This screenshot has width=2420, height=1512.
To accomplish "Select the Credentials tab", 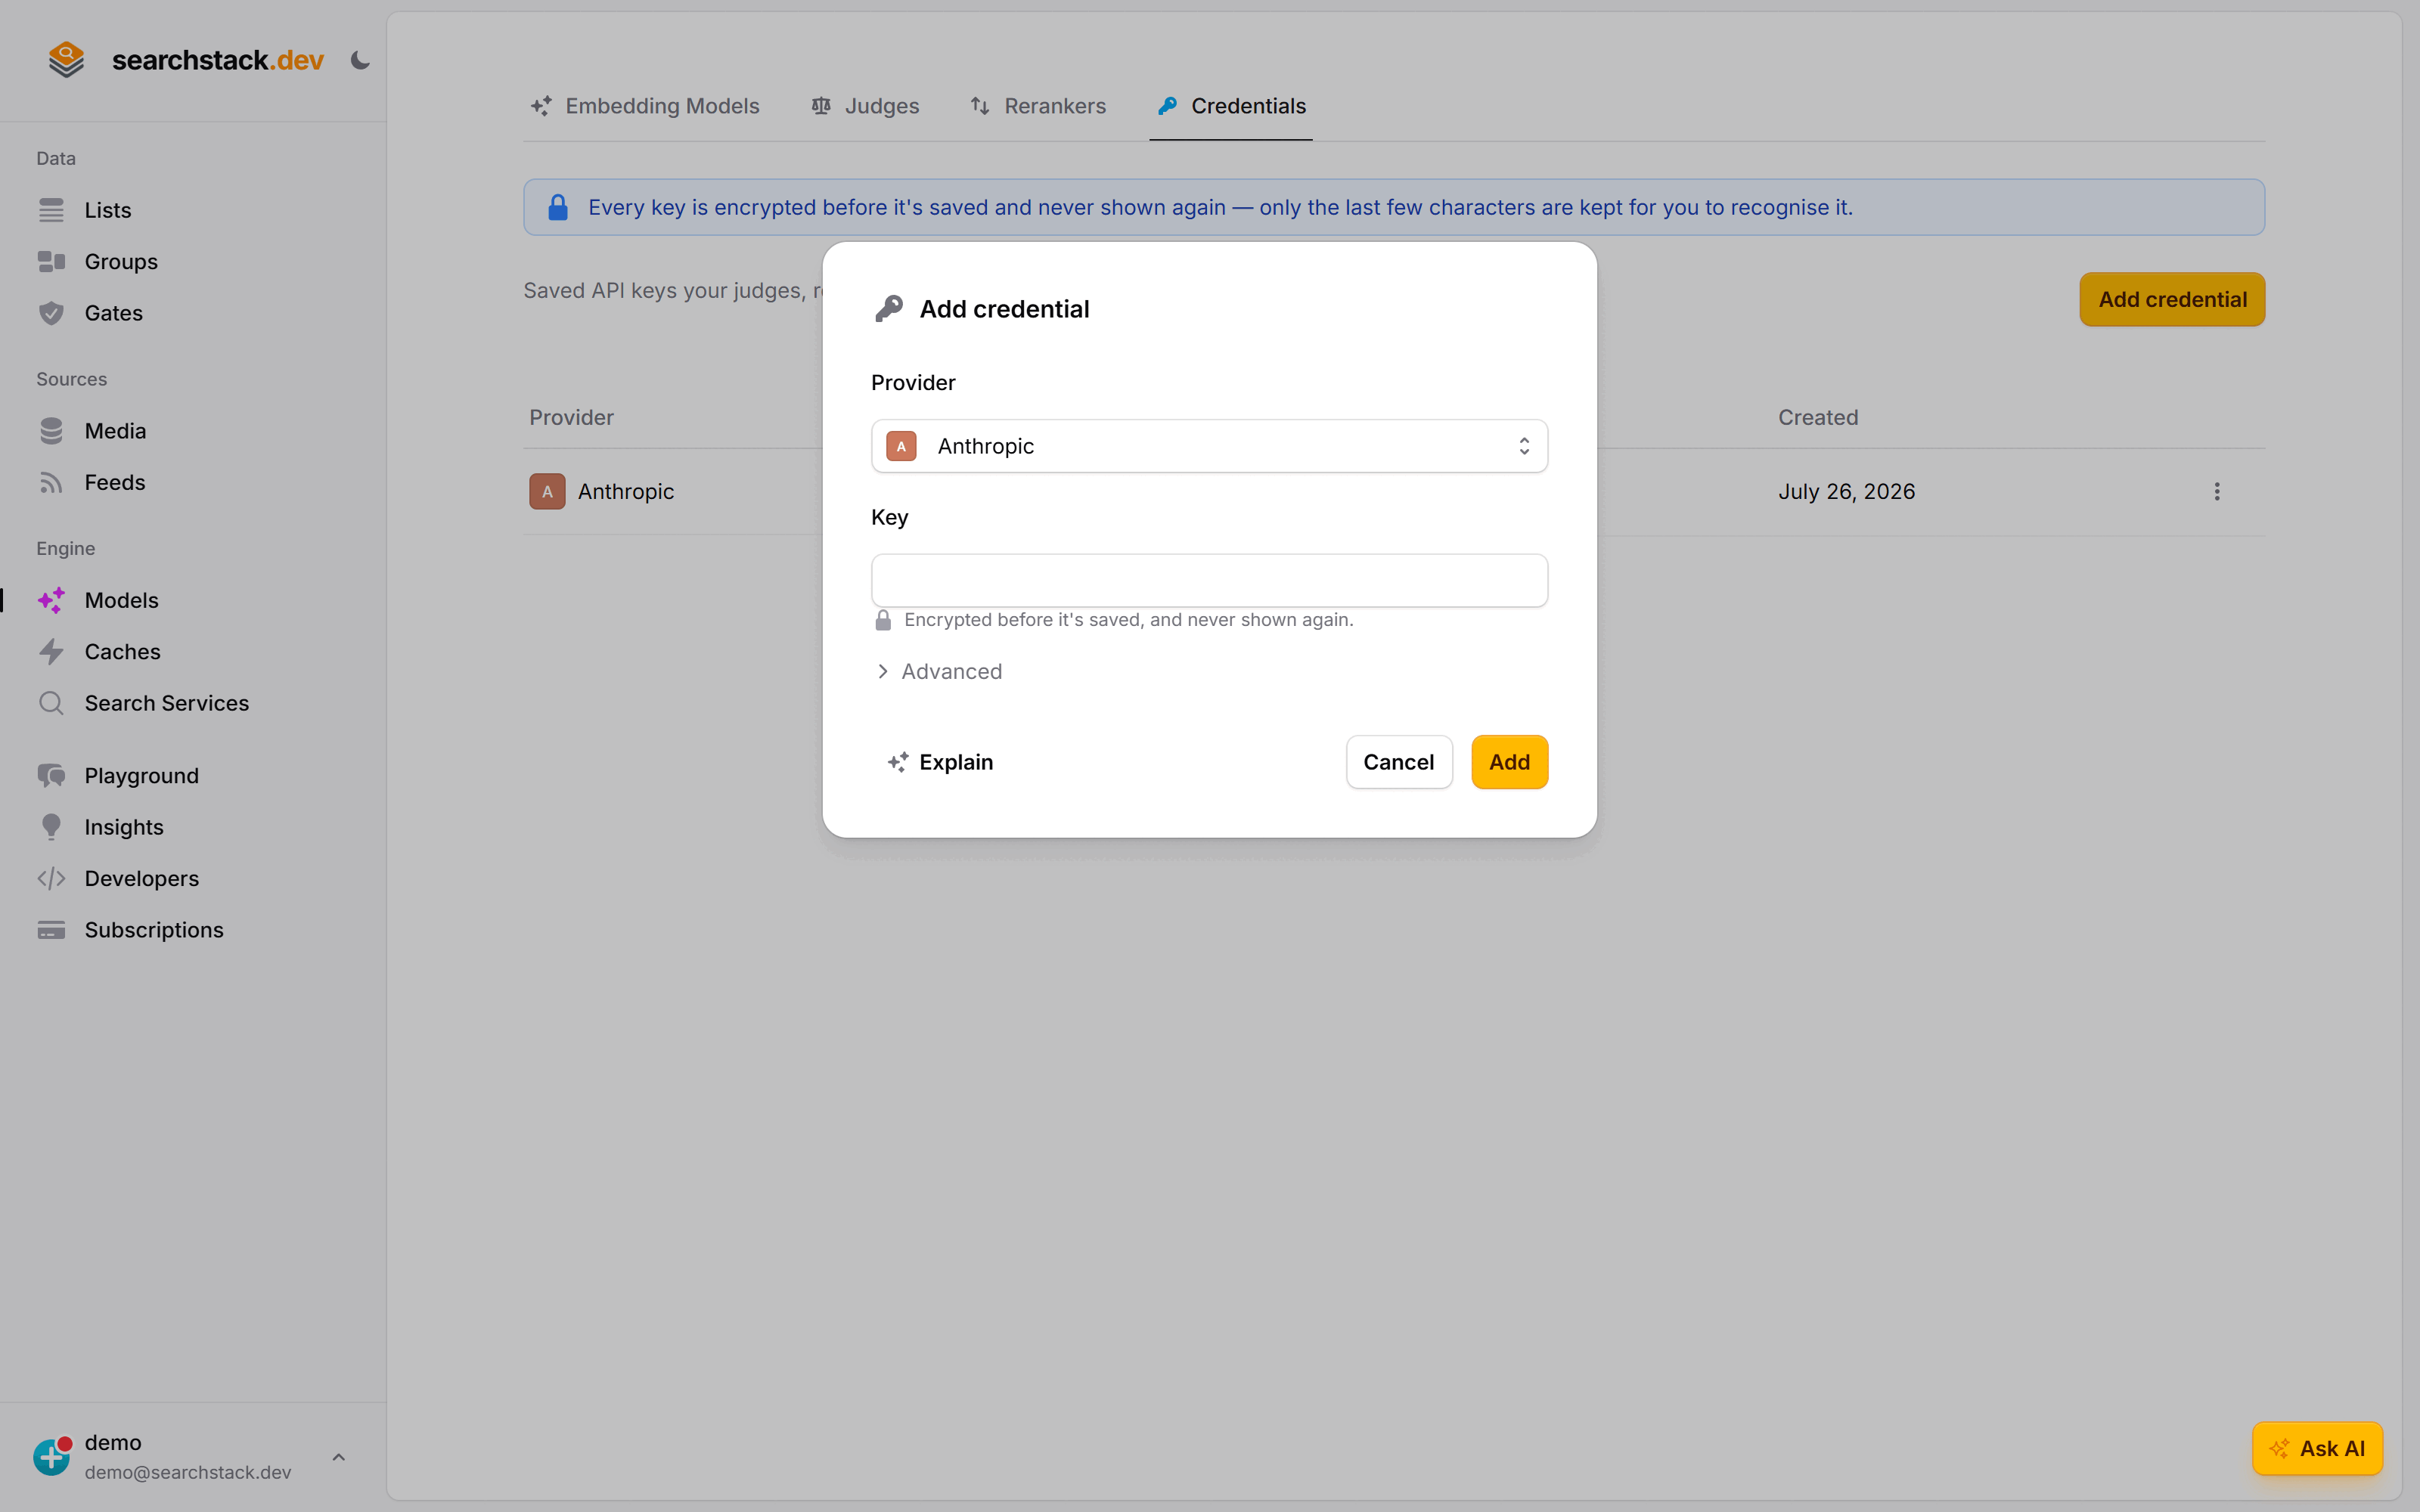I will (1231, 106).
